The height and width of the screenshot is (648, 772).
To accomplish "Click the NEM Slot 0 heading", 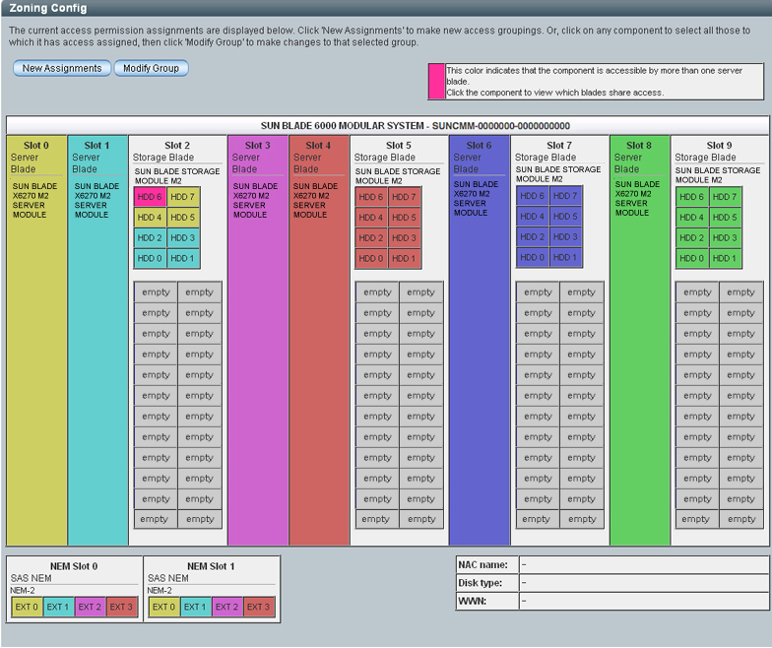I will 74,567.
